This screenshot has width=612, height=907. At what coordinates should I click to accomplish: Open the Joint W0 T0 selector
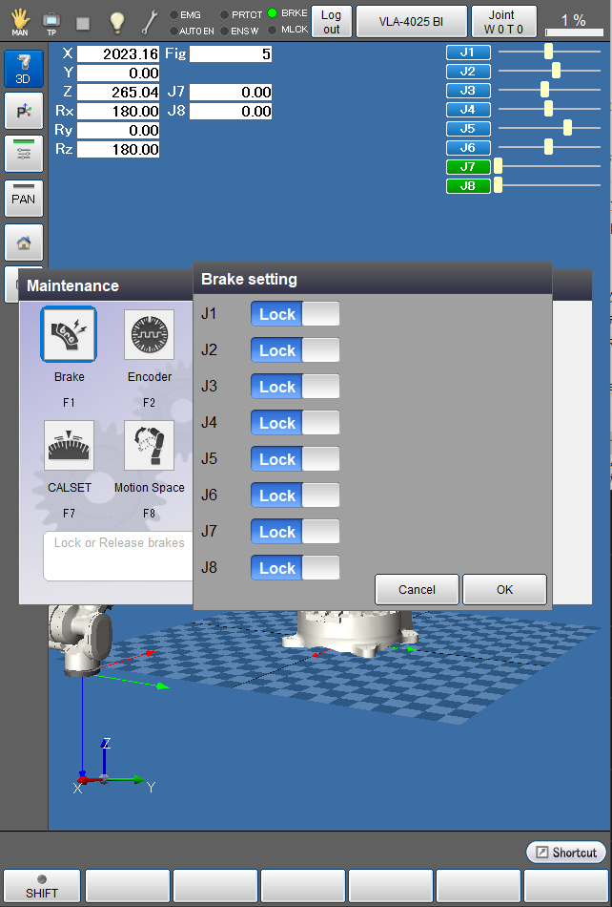[503, 22]
